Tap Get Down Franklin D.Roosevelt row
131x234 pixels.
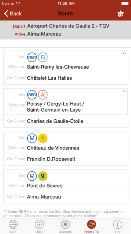click(x=66, y=159)
